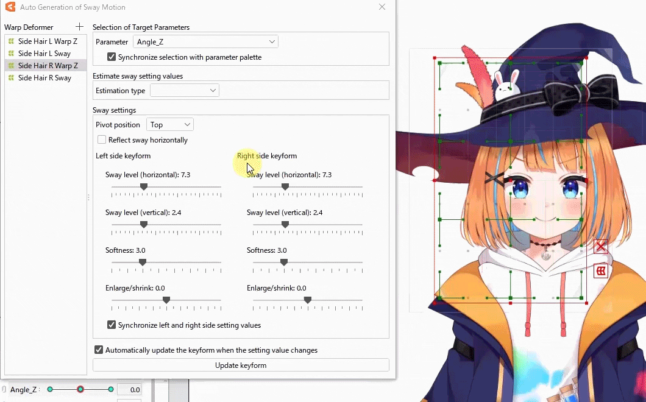The width and height of the screenshot is (646, 402).
Task: Toggle Synchronize selection with parameter palette
Action: tap(112, 57)
